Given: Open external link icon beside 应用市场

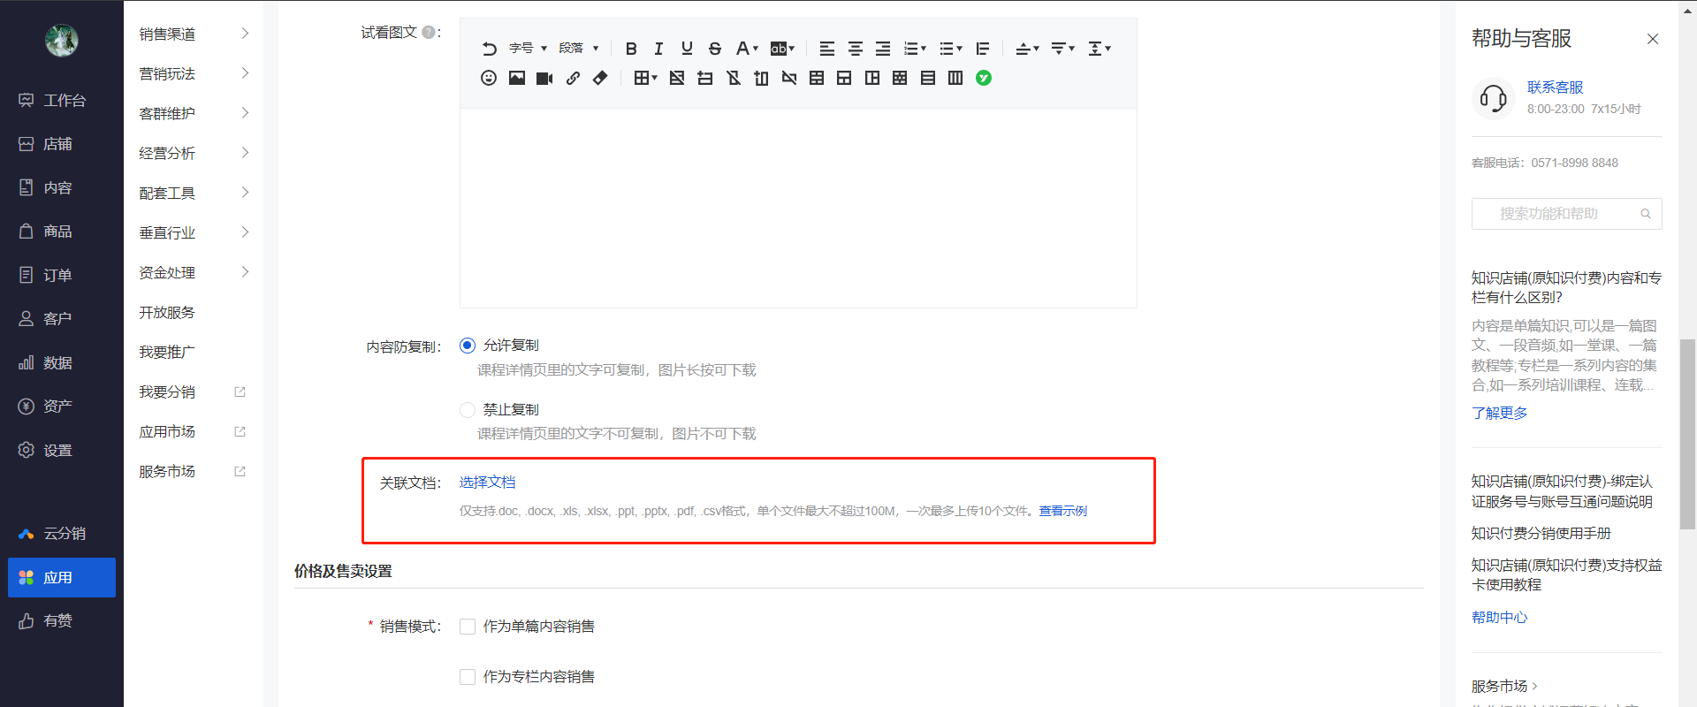Looking at the screenshot, I should tap(240, 431).
